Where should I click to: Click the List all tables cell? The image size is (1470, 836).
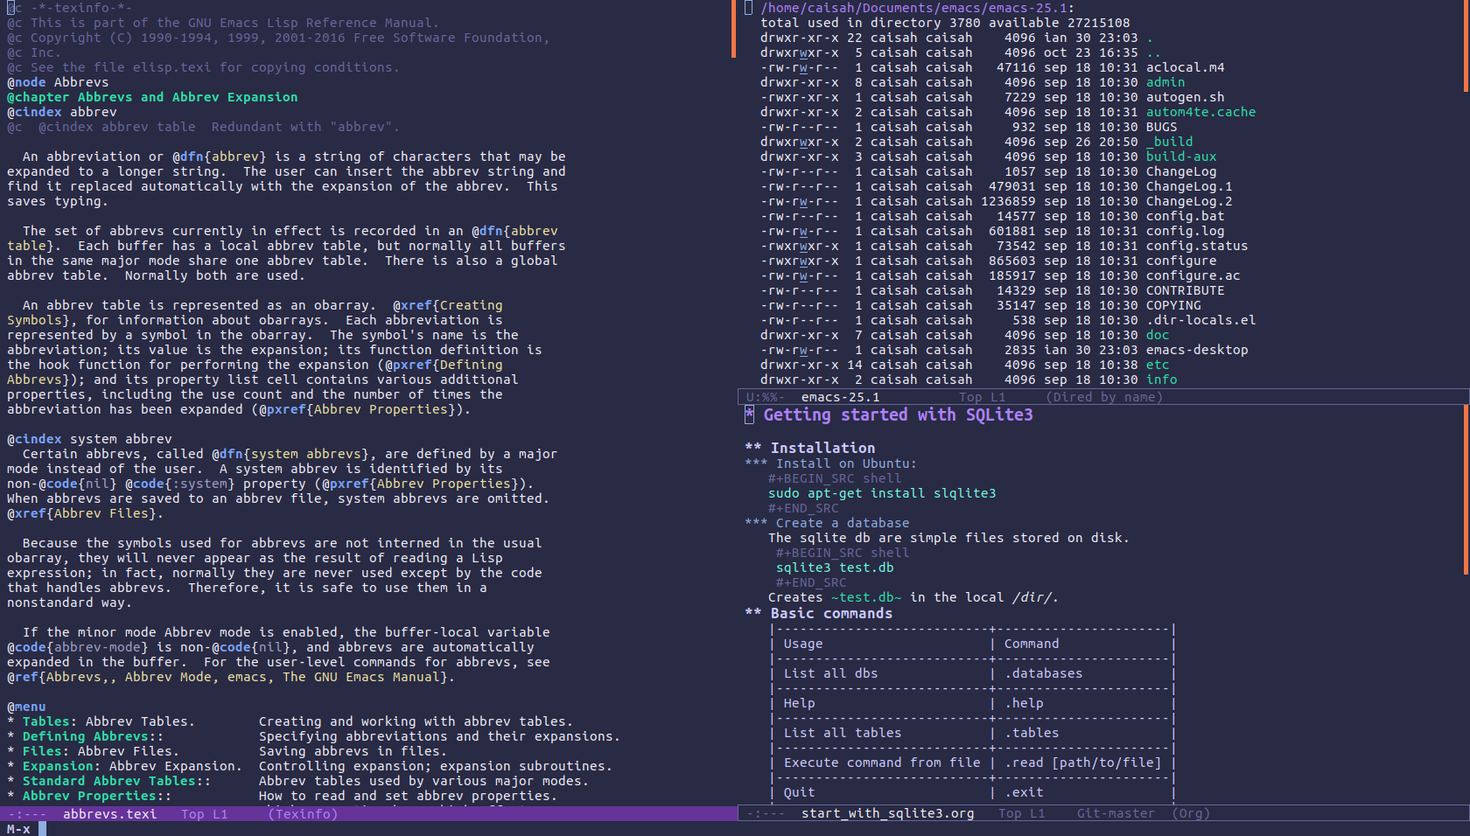pos(843,733)
